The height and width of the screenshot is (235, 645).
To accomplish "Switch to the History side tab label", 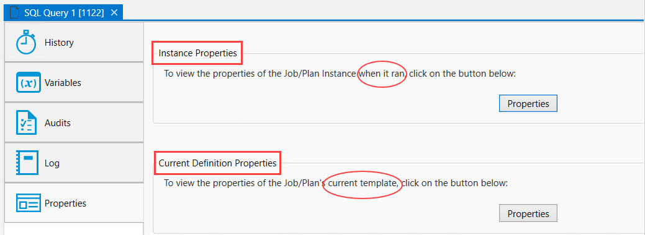I will click(x=59, y=43).
